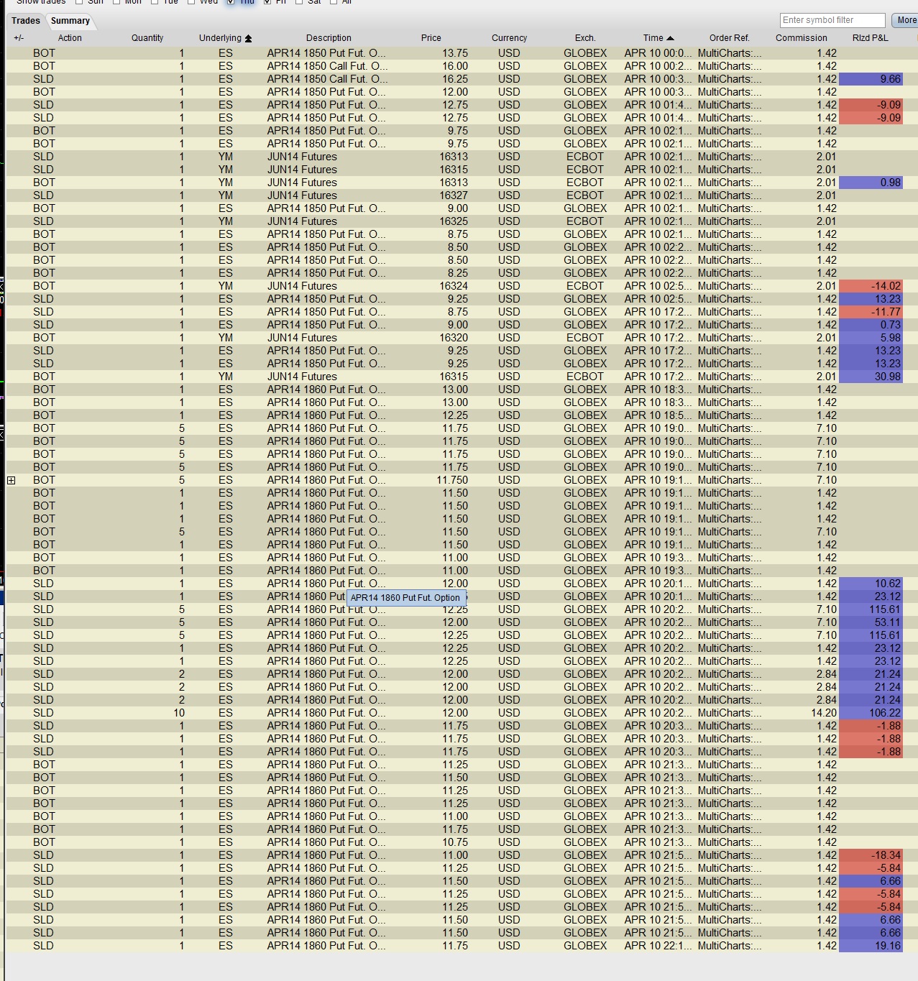Select the realized P&L cell 5.98
The width and height of the screenshot is (918, 981).
point(871,338)
